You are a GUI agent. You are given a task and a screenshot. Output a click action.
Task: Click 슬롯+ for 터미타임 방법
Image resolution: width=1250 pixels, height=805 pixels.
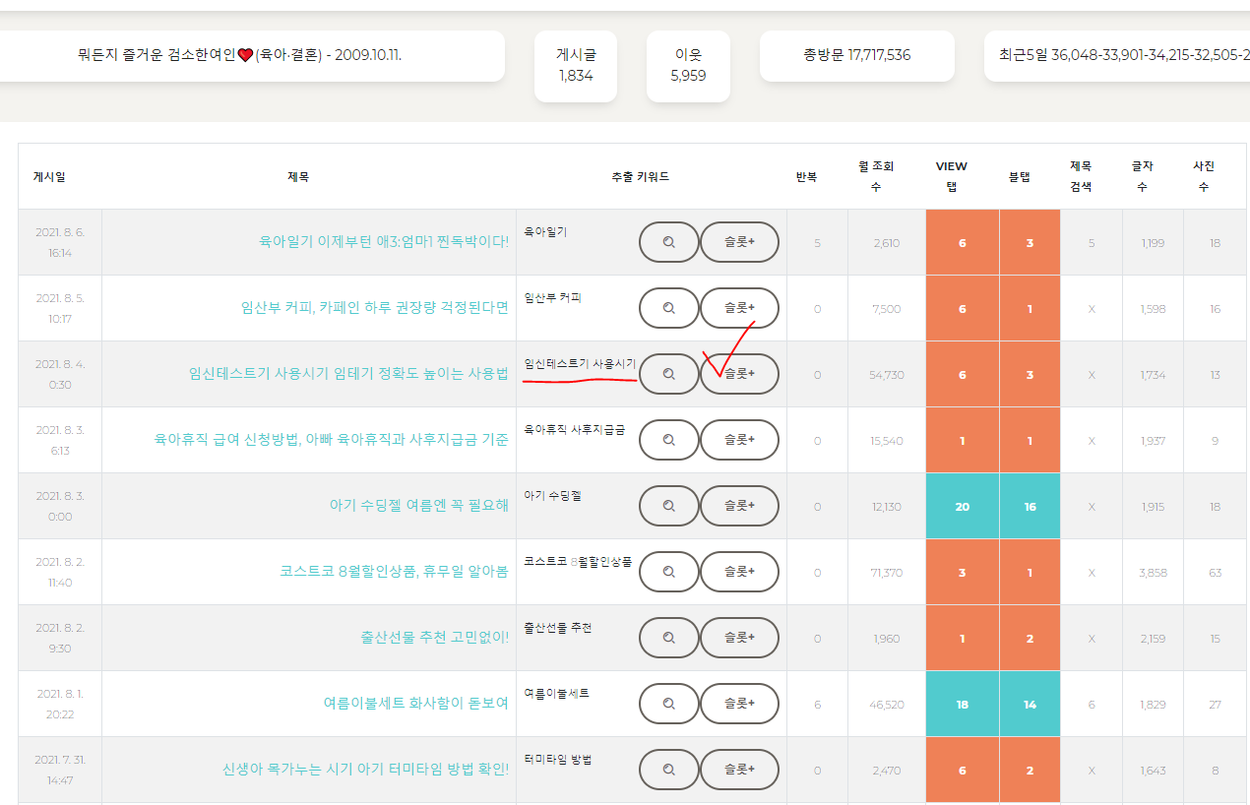tap(739, 770)
